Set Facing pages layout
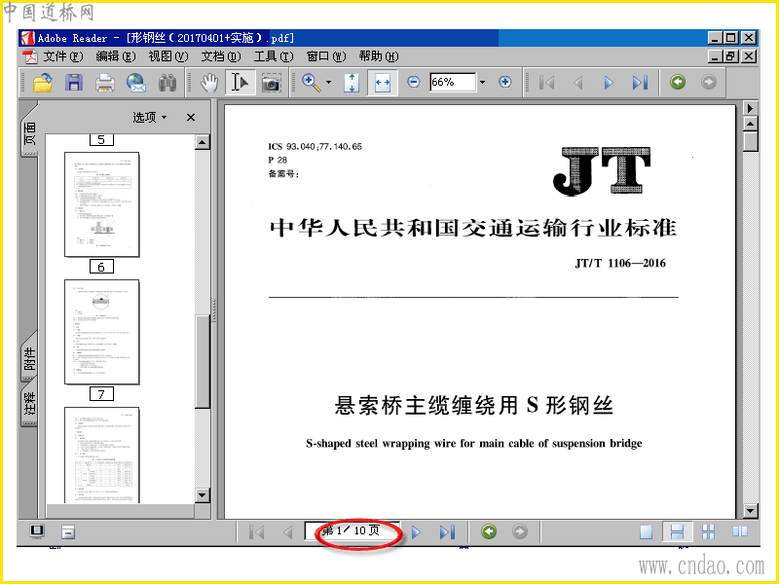 click(x=740, y=531)
